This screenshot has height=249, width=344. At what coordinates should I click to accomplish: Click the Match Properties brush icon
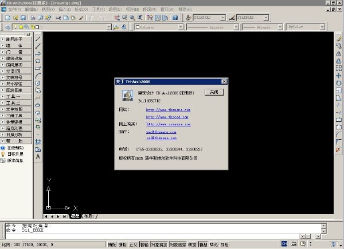81,18
